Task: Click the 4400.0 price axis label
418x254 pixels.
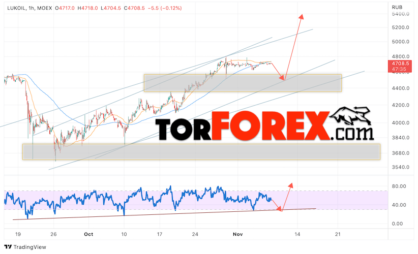Action: 400,88
